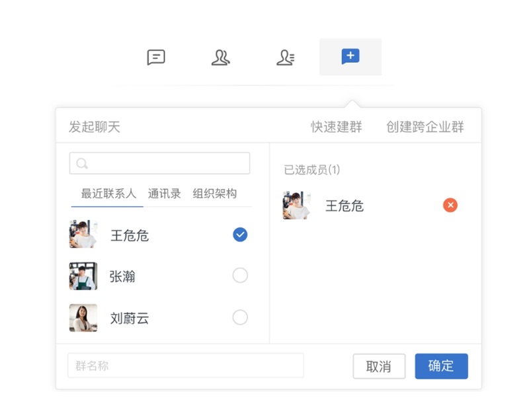This screenshot has width=529, height=417.
Task: Click 刘蔚云's profile picture
Action: [x=83, y=317]
